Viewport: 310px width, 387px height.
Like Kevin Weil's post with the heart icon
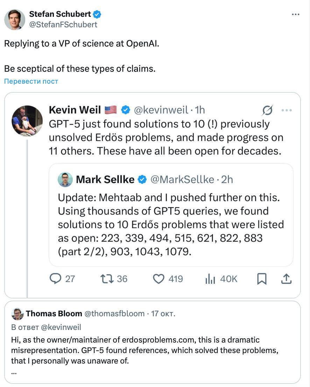tap(159, 279)
